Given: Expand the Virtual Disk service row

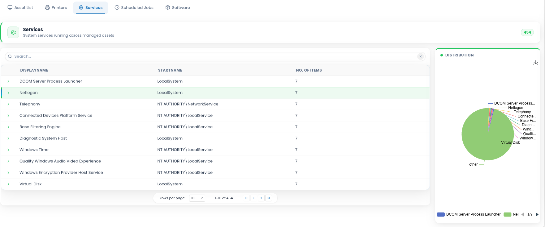Looking at the screenshot, I should 8,184.
